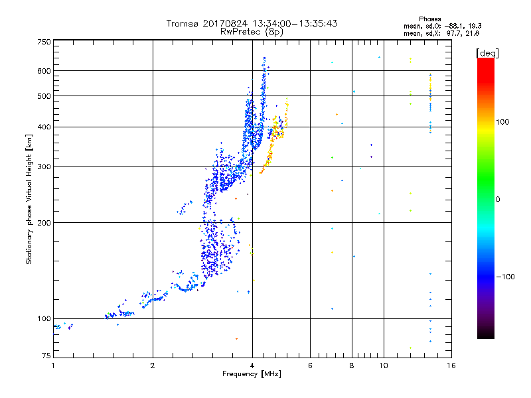
Task: Click the y-axis label 'Stationary phase Virtual Height [km]'
Action: [29, 200]
